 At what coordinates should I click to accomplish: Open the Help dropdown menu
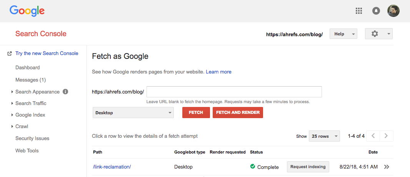[x=343, y=34]
